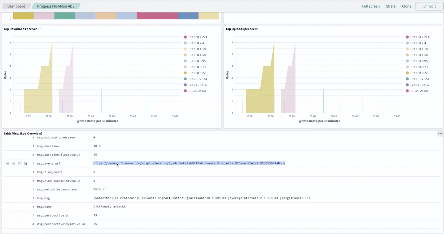Viewport: 444px width, 234px height.
Task: Select 192.168.1.50 label in Top Uploads legend
Action: tap(419, 55)
